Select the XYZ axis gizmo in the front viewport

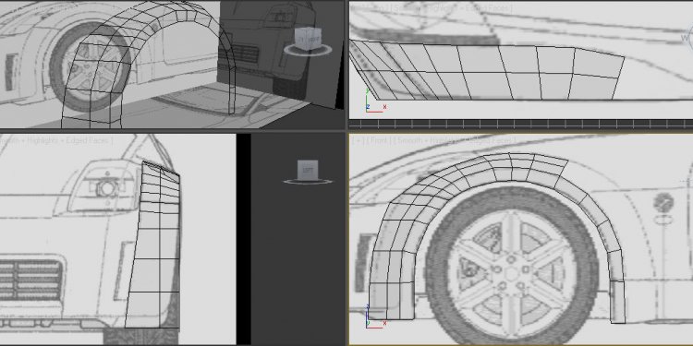pyautogui.click(x=375, y=316)
